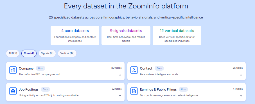Select the Core (4) filter tab
255x104 pixels.
tap(29, 53)
